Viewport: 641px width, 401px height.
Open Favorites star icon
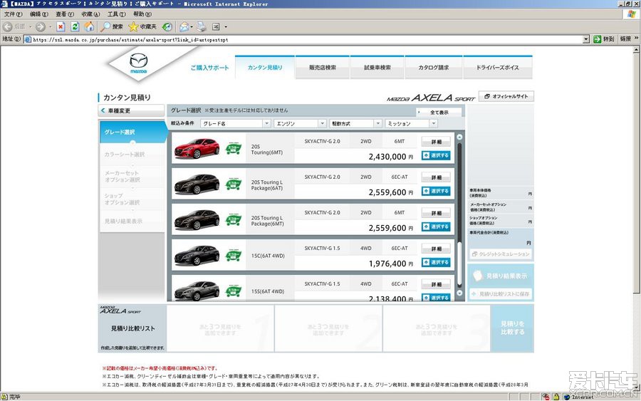pos(133,27)
